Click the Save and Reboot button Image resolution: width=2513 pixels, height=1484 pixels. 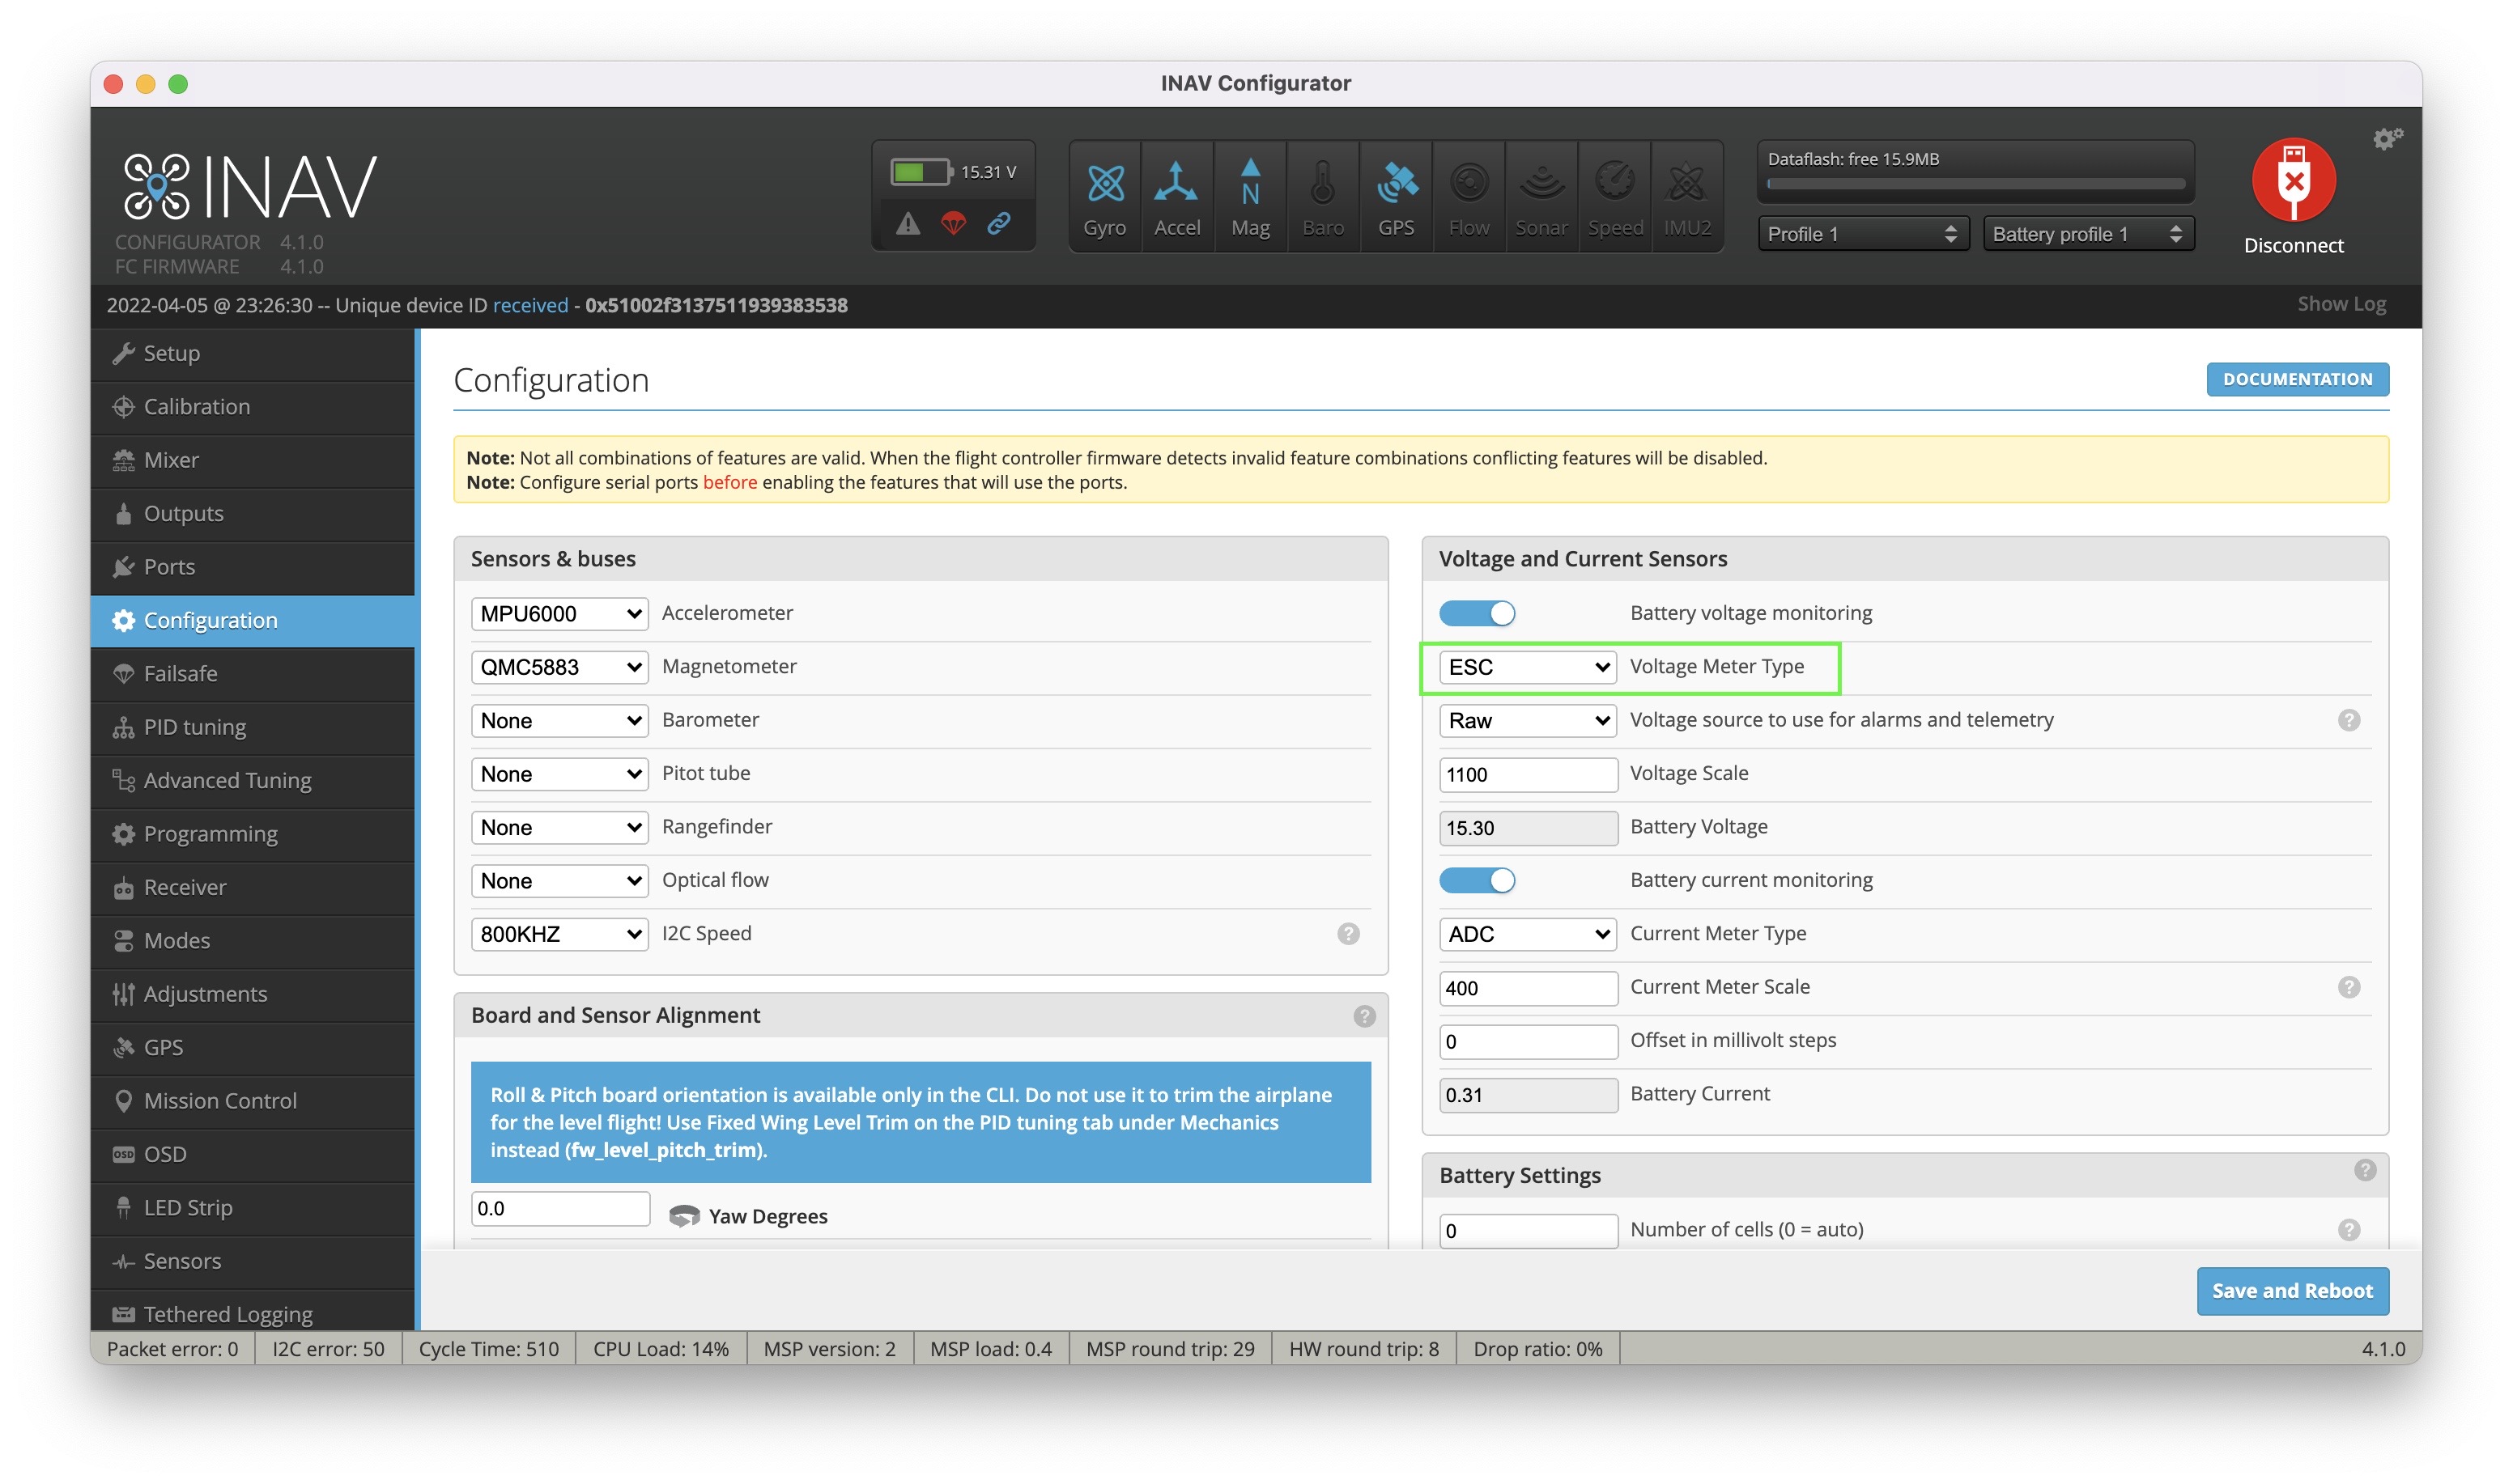tap(2291, 1291)
